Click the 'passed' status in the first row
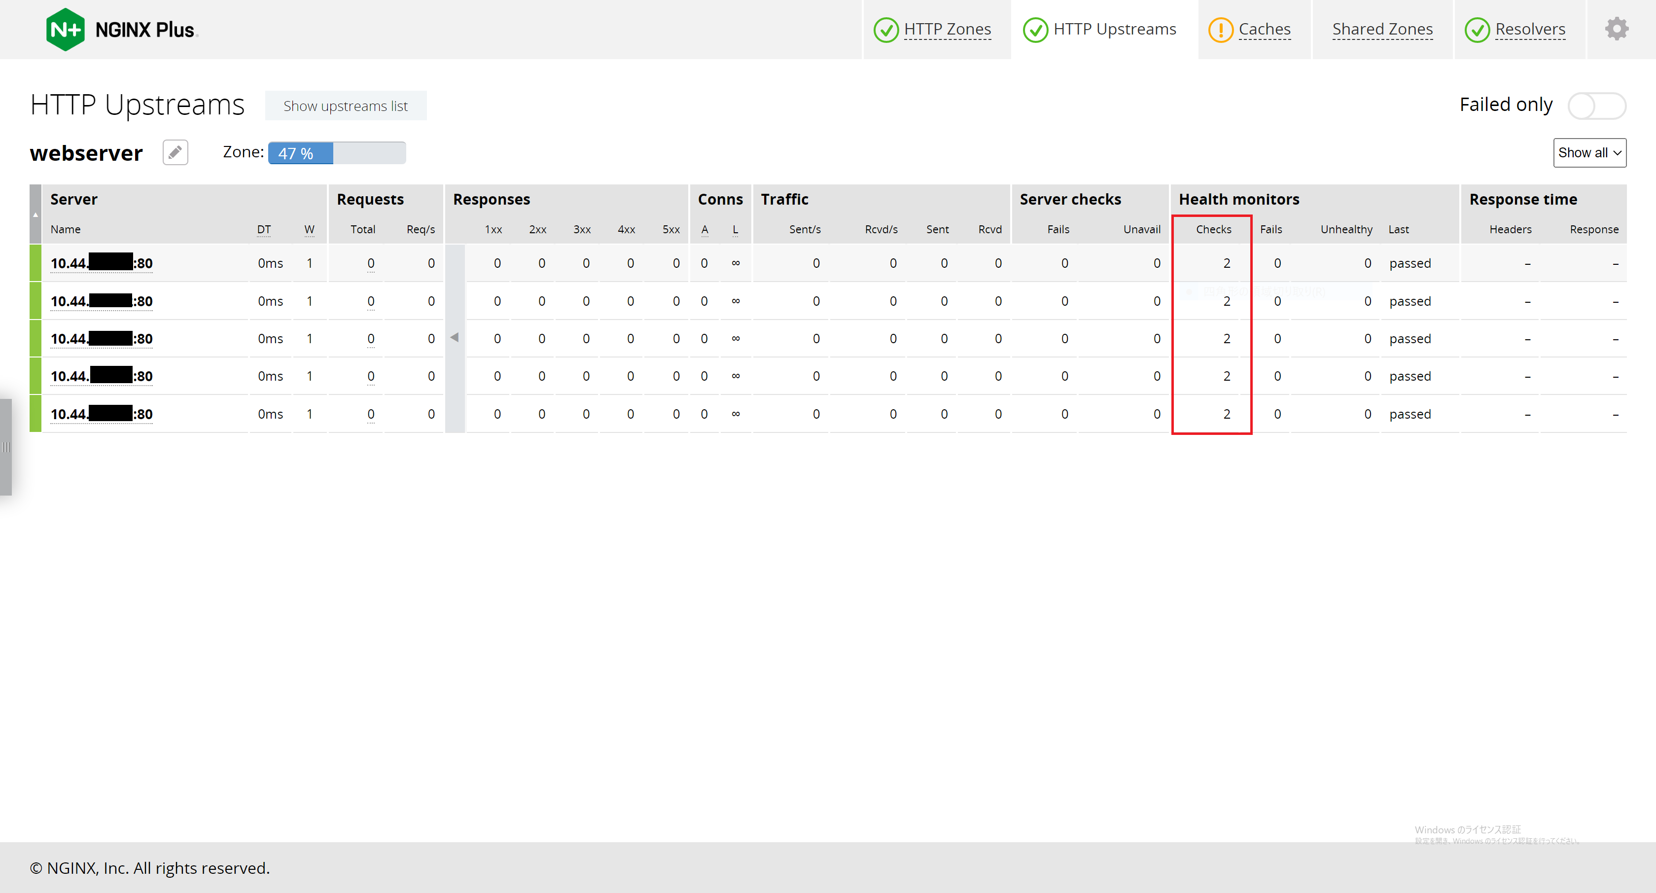 click(1410, 264)
